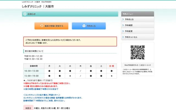Click the refresh icon on the orange button
This screenshot has width=176, height=110.
click(42, 26)
